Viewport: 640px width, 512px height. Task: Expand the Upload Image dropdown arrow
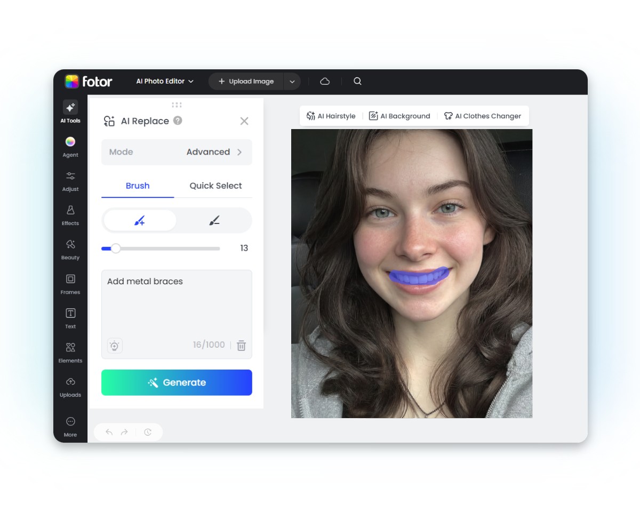[292, 82]
